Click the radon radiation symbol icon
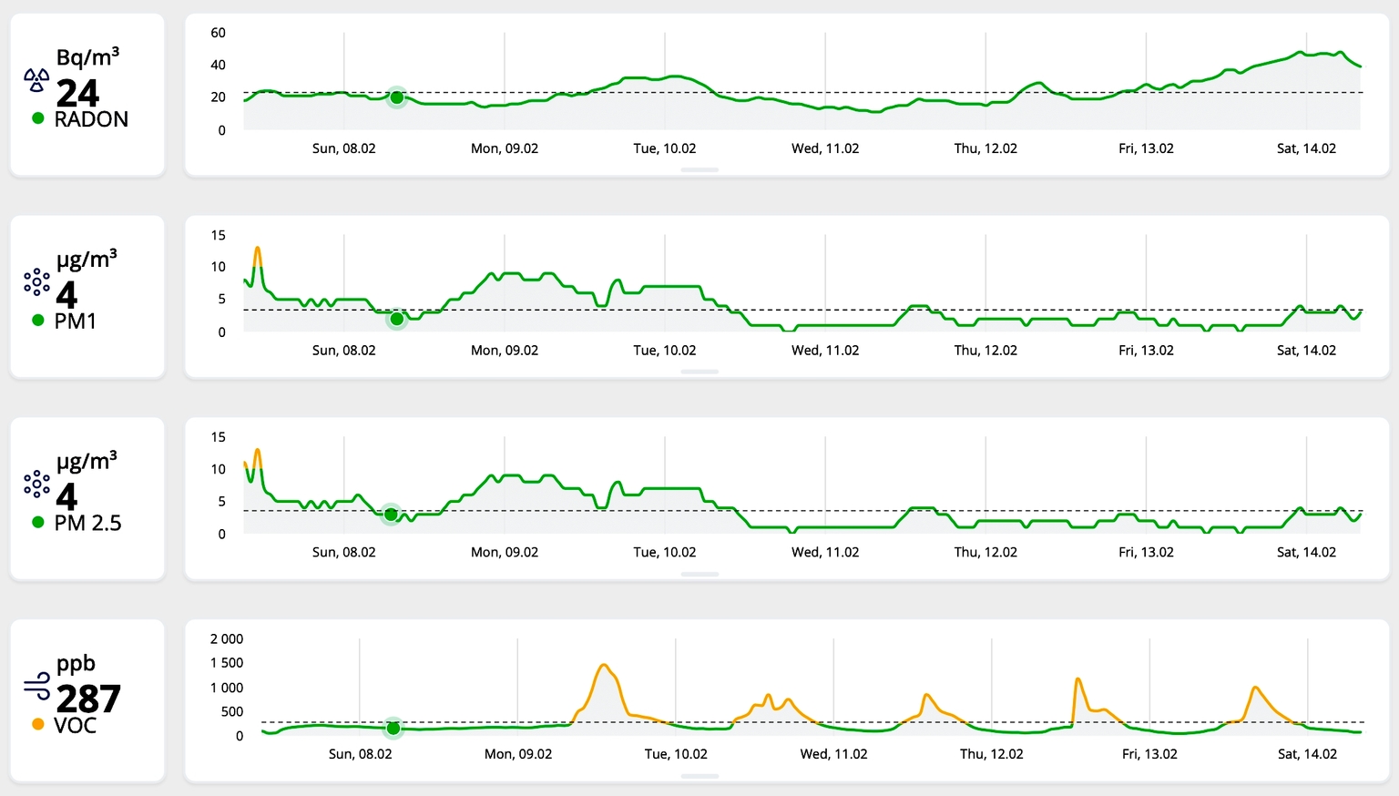This screenshot has width=1399, height=796. (36, 80)
